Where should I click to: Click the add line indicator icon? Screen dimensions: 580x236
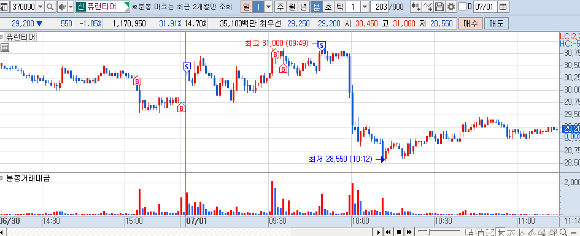pyautogui.click(x=428, y=6)
